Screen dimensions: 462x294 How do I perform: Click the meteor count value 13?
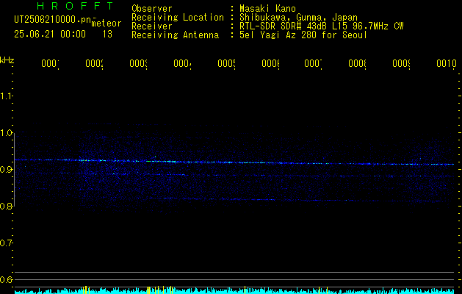107,35
